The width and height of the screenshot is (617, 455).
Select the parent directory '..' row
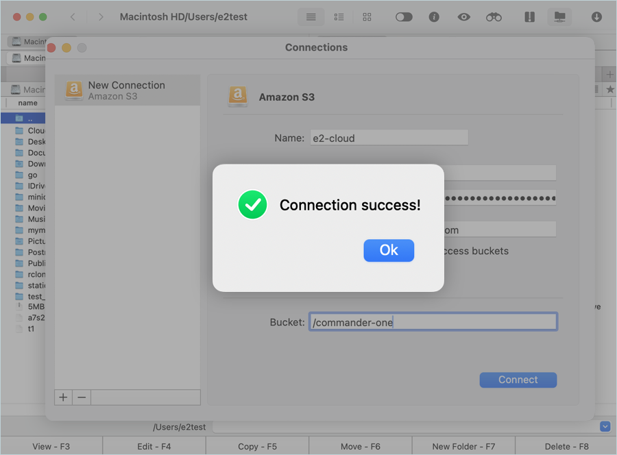(x=23, y=119)
